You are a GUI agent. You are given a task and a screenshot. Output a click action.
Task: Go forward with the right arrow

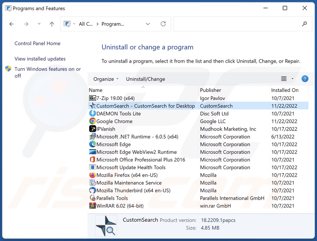[26, 24]
